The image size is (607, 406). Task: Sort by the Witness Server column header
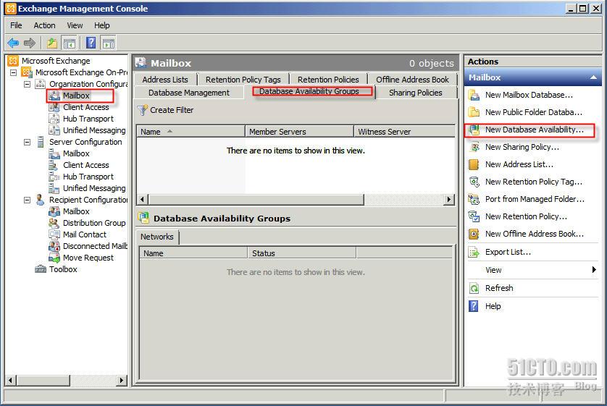click(x=404, y=132)
